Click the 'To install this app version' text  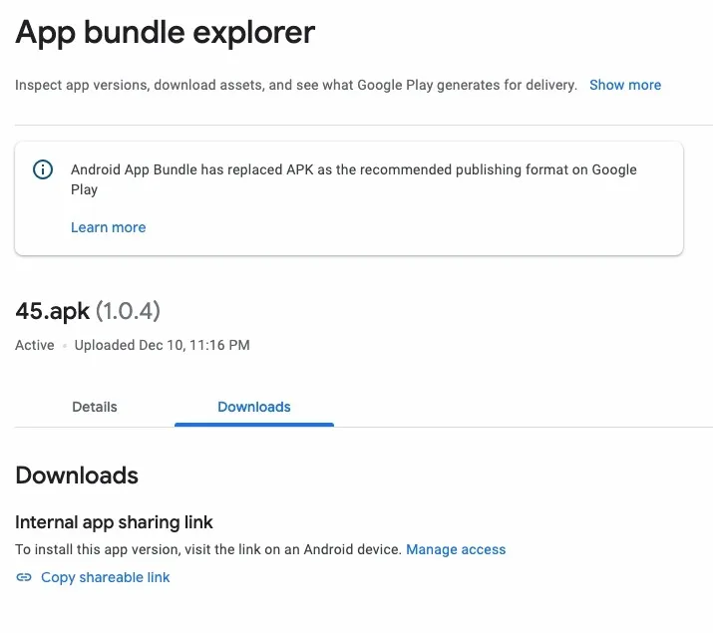(x=208, y=549)
